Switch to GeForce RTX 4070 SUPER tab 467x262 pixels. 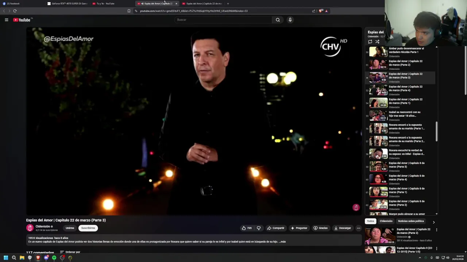pos(67,4)
